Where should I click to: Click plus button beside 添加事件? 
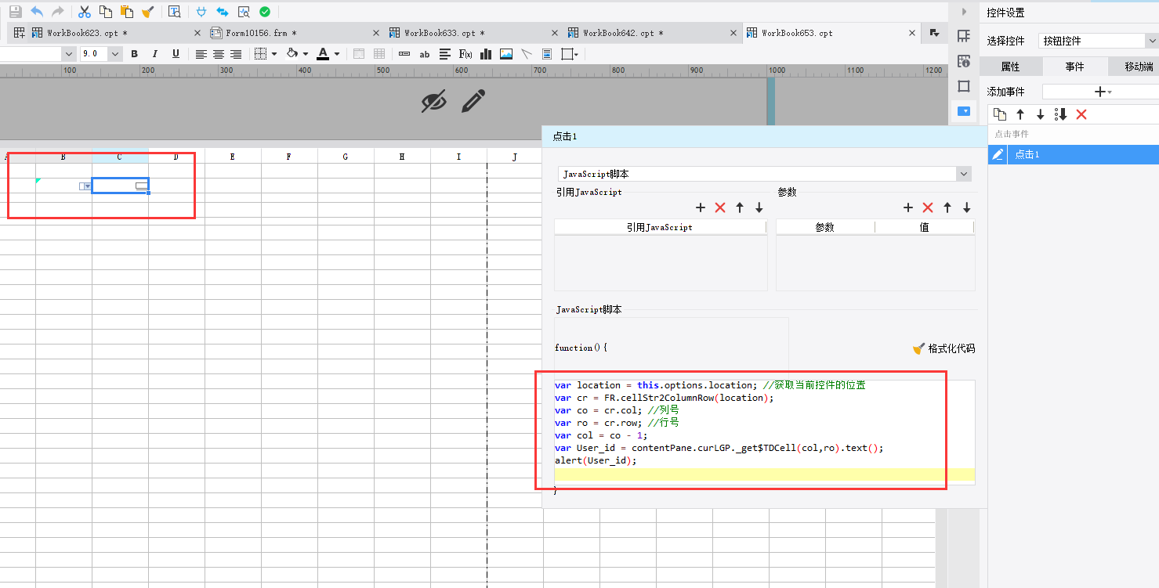[x=1099, y=92]
